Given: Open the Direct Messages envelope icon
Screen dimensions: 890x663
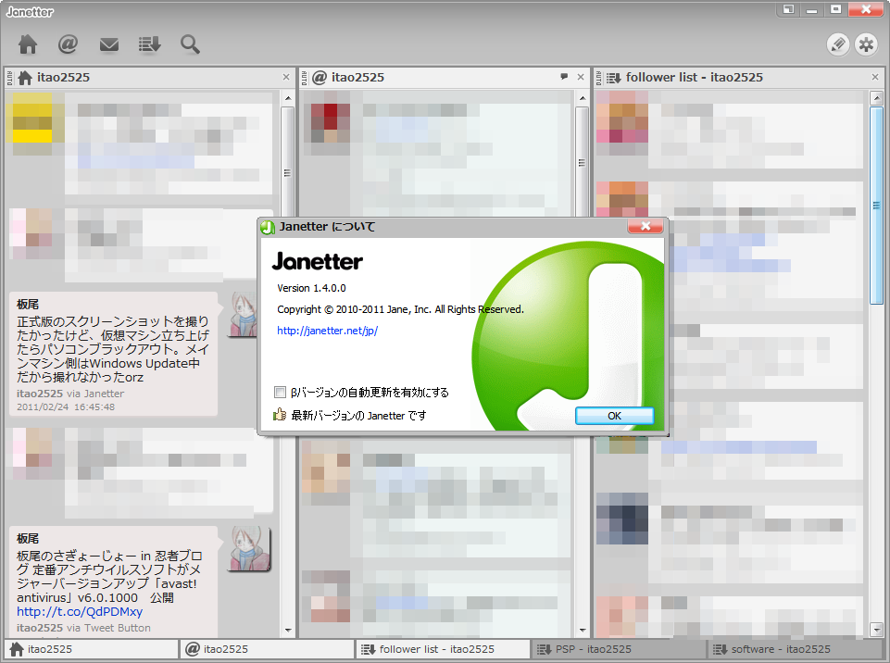Looking at the screenshot, I should click(109, 44).
